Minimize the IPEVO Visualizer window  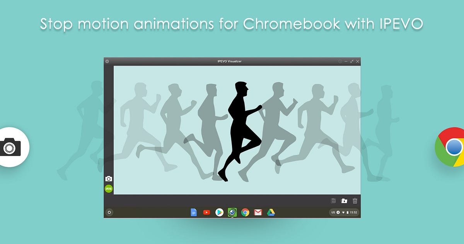(x=346, y=61)
